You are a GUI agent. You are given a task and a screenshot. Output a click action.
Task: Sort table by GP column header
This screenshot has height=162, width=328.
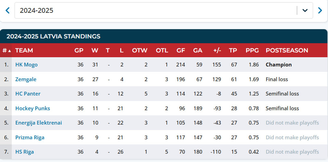pos(79,50)
